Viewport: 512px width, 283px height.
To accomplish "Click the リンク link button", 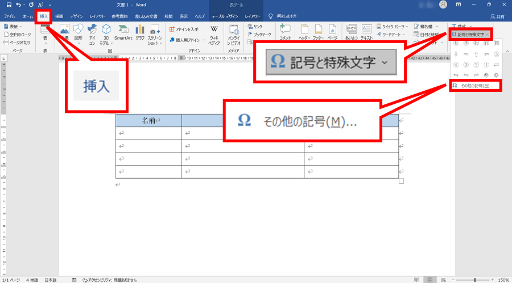I will [255, 27].
